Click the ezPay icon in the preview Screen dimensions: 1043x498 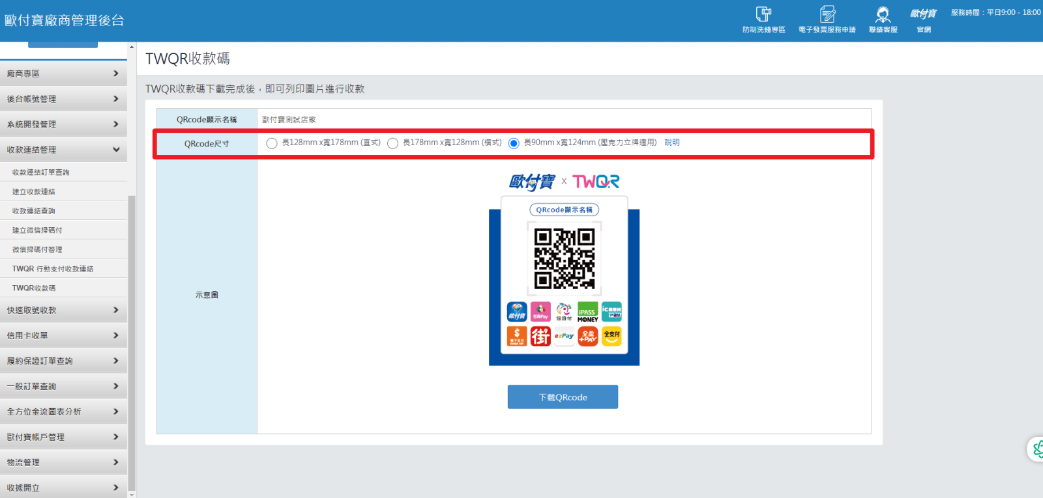pos(564,336)
